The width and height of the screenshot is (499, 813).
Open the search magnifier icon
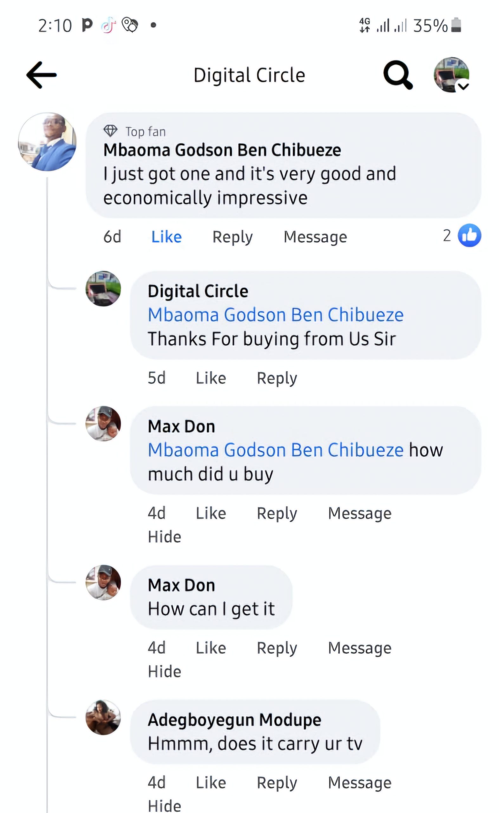click(398, 75)
